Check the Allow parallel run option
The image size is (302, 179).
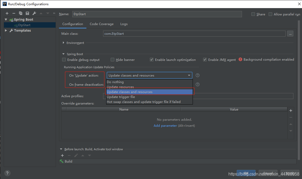tap(270, 14)
